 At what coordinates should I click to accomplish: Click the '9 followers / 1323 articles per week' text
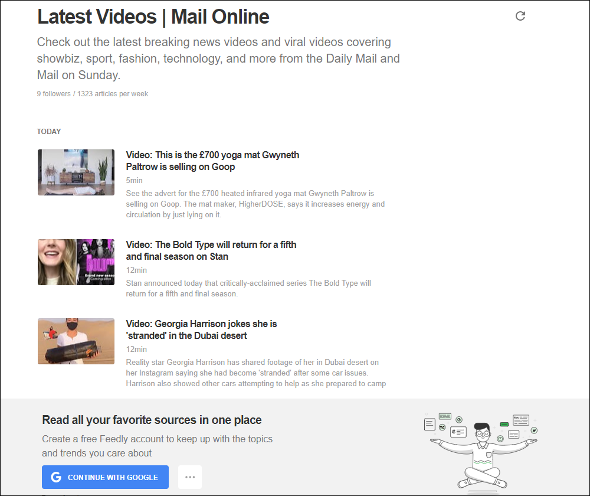tap(93, 94)
